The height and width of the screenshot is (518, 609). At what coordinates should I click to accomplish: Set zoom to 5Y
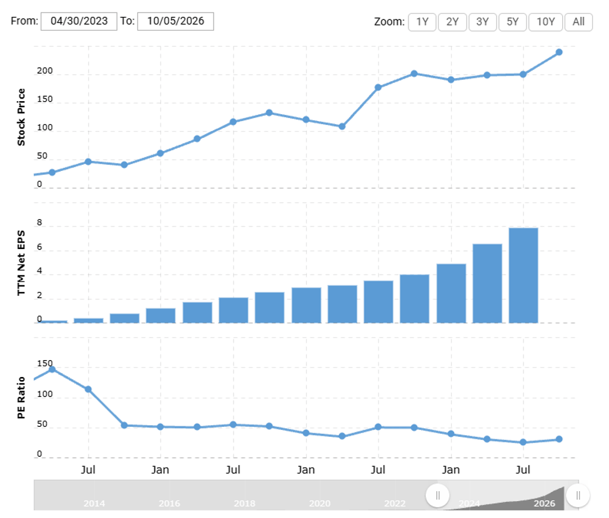[x=513, y=22]
